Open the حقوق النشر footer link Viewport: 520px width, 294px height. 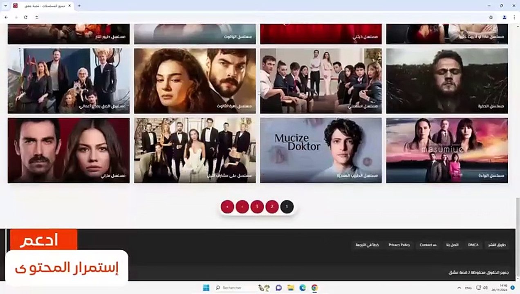tap(497, 245)
